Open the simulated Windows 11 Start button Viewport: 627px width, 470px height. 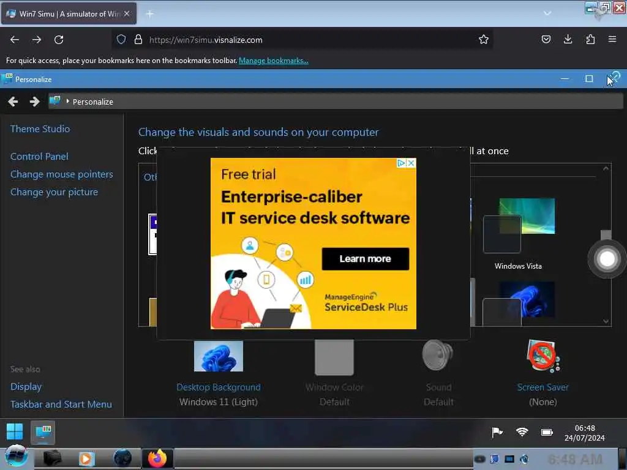tap(15, 432)
